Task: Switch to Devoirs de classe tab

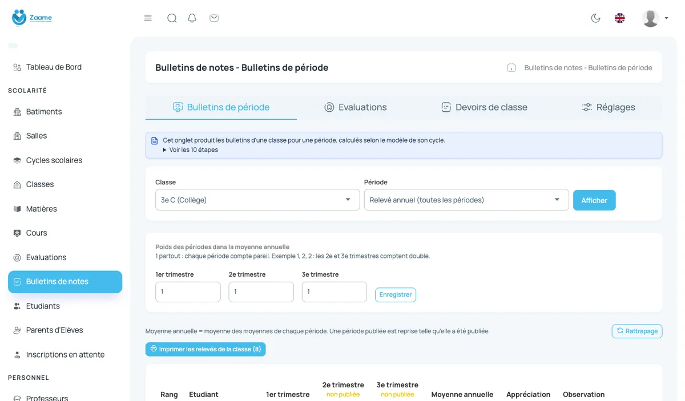Action: tap(484, 107)
